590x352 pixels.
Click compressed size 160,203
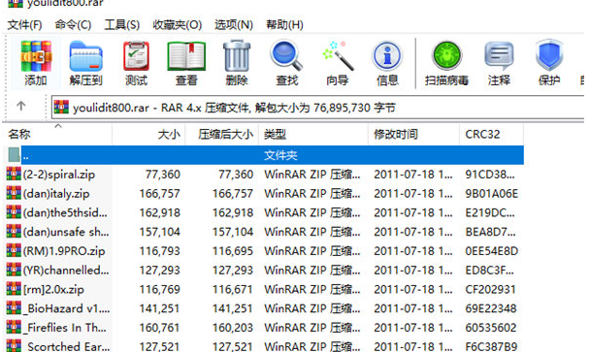233,328
